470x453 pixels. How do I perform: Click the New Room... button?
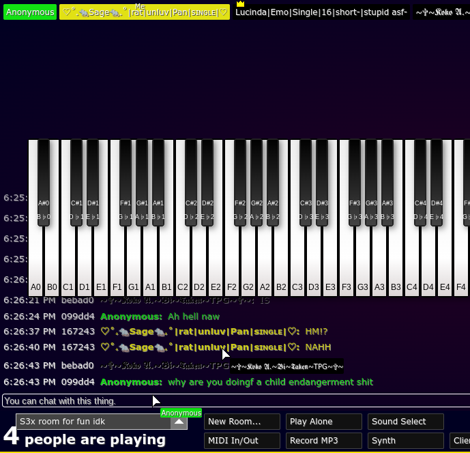(242, 422)
